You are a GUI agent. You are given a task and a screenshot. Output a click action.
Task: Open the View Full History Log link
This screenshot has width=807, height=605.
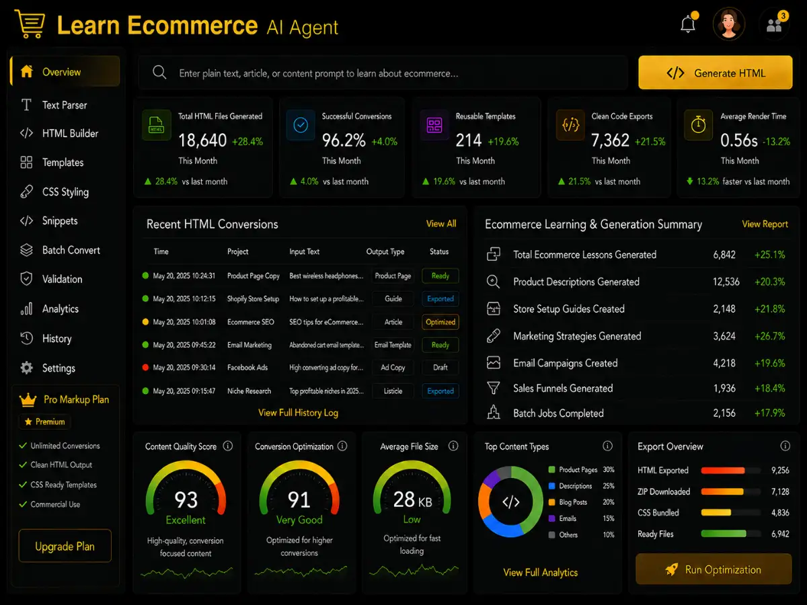[298, 413]
